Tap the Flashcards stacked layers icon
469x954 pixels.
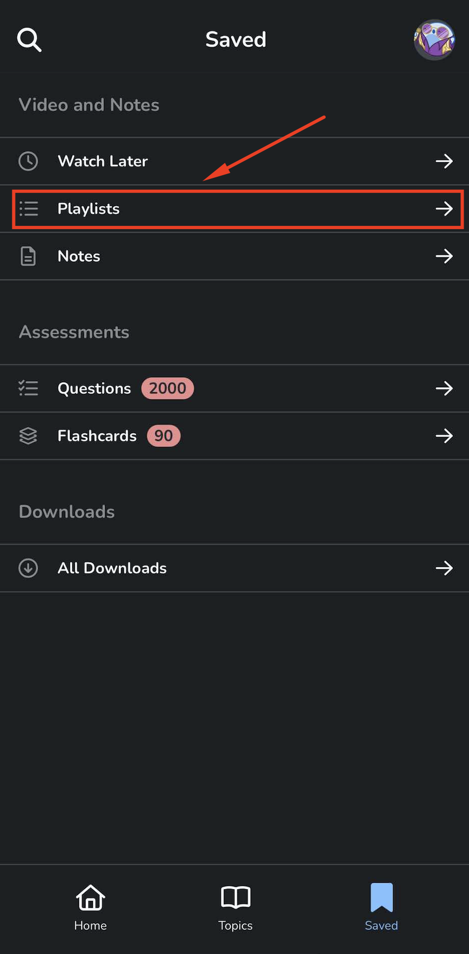28,435
